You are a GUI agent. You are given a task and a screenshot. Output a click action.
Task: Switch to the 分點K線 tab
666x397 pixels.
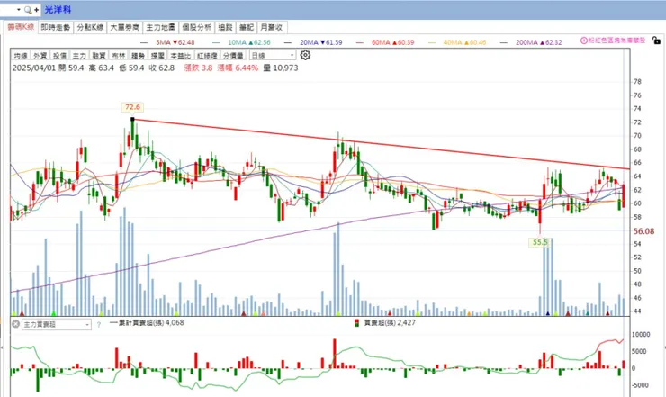pos(91,27)
